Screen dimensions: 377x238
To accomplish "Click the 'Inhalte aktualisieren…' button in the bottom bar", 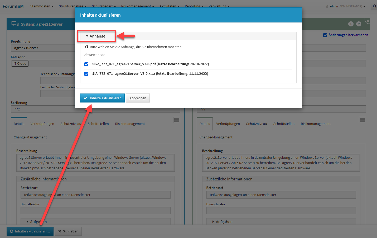I will 30,231.
